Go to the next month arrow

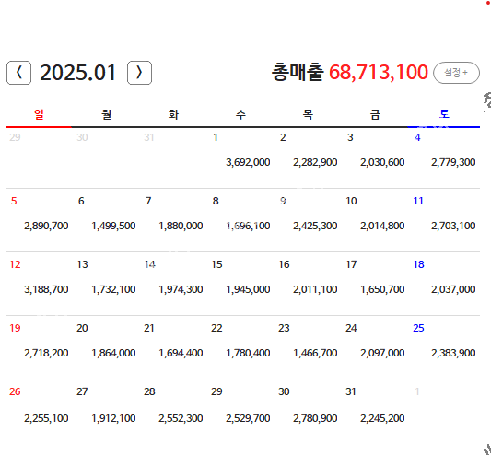(x=139, y=73)
